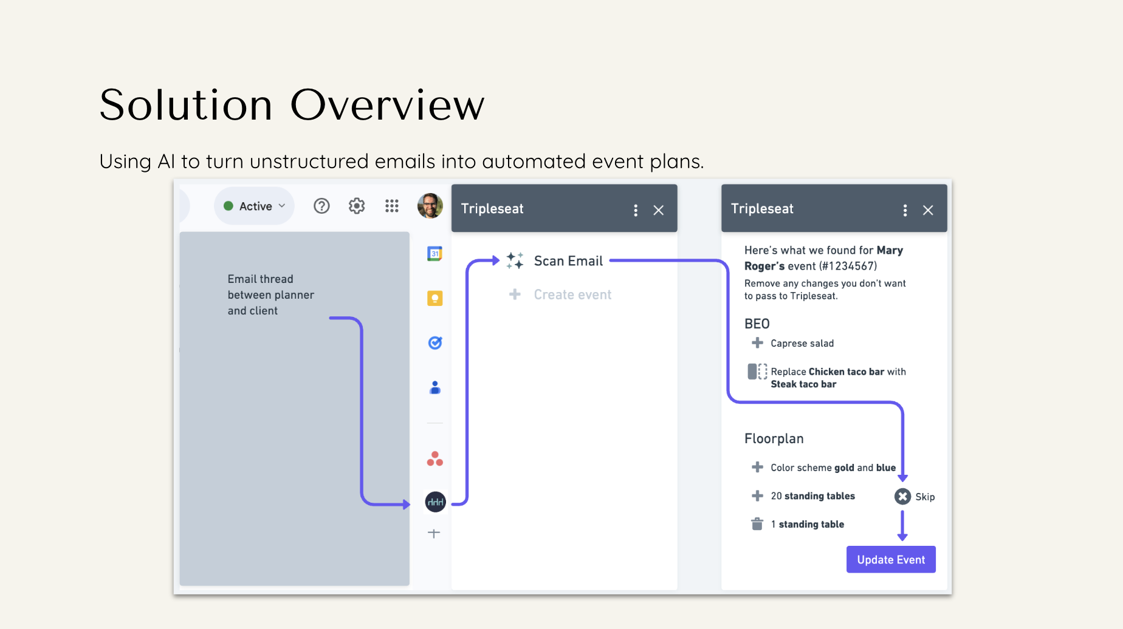Click the Scan Email sparkle icon
The height and width of the screenshot is (629, 1123).
515,260
